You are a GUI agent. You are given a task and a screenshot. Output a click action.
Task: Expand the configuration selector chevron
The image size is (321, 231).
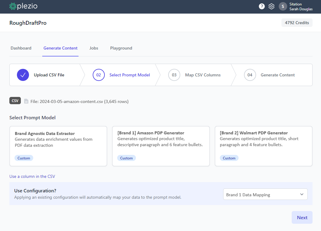[302, 194]
